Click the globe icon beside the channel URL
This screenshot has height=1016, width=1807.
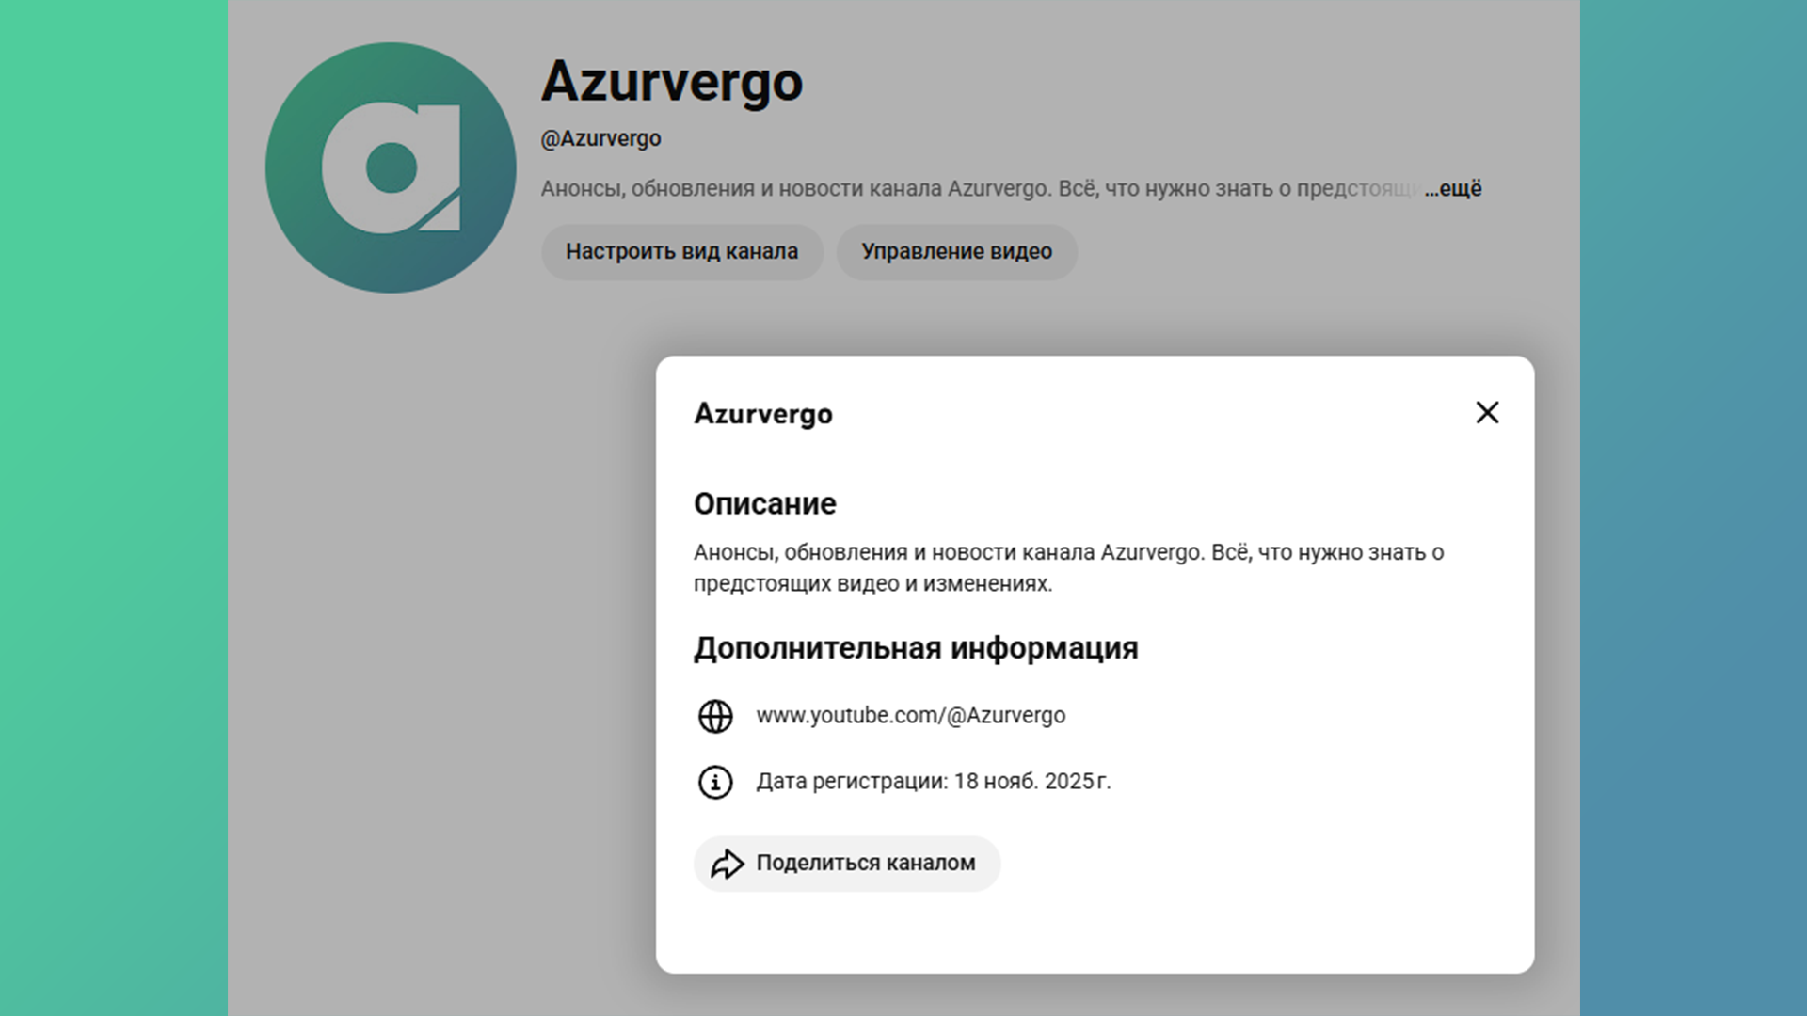point(715,716)
